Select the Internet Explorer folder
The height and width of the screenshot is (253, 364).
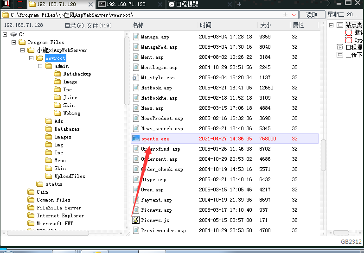pos(60,215)
